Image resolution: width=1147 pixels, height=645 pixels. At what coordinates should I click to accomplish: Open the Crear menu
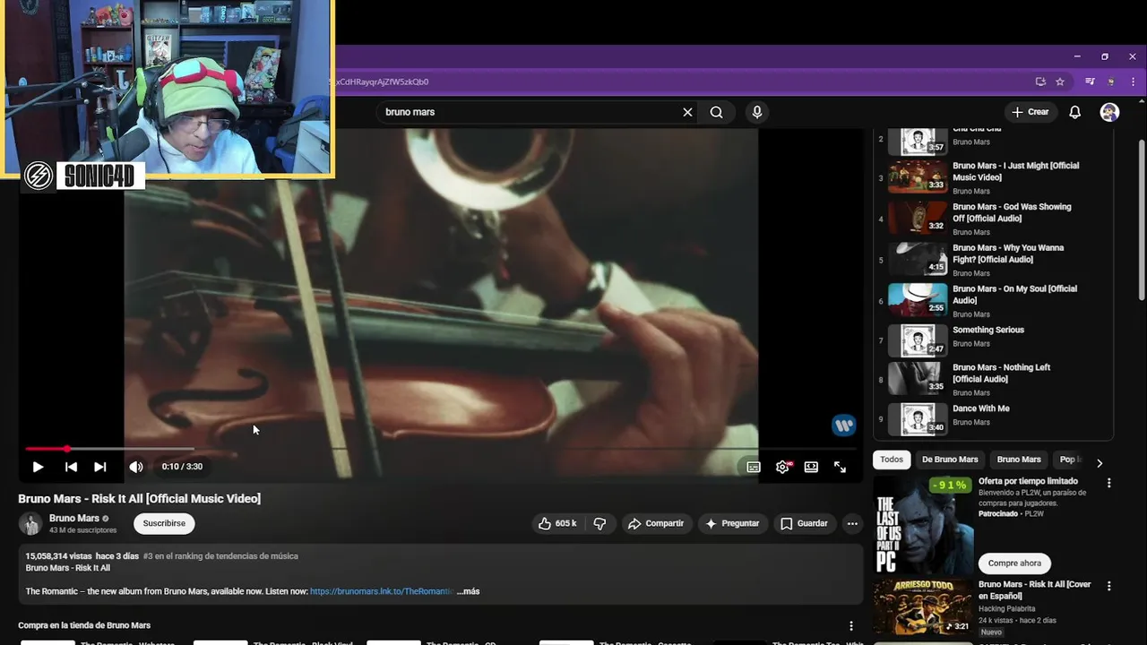(x=1031, y=112)
